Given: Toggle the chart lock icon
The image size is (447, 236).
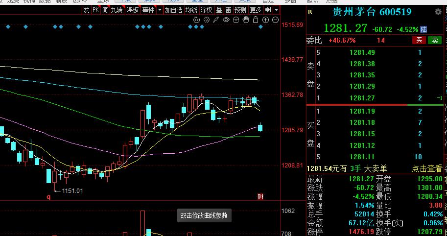Looking at the screenshot, I should pyautogui.click(x=256, y=20).
